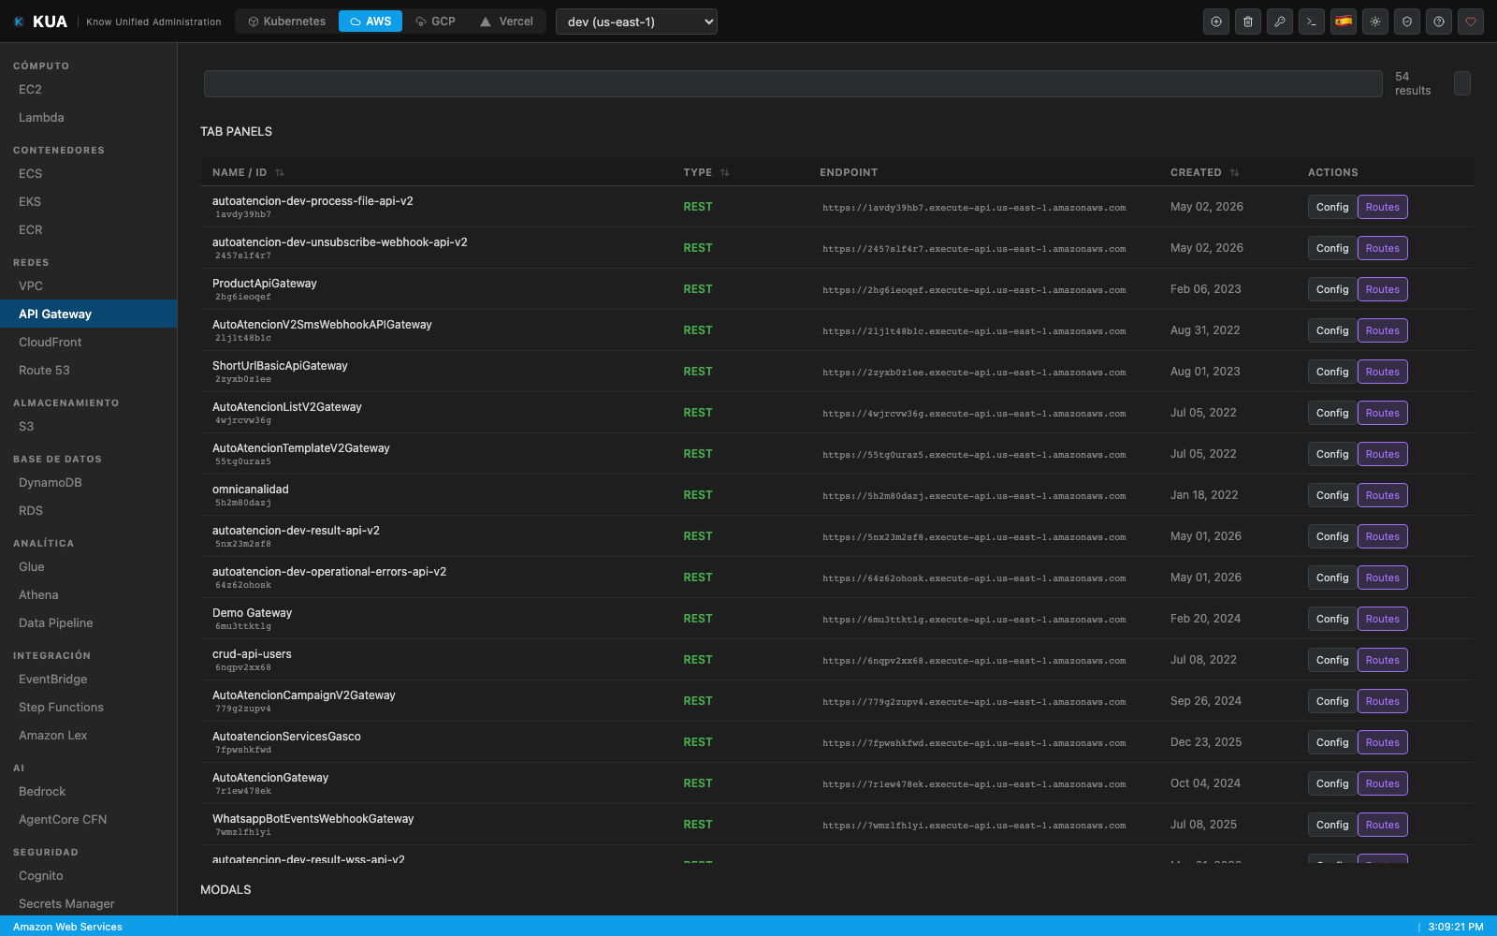
Task: Click the Spanish flag language icon
Action: click(x=1344, y=22)
